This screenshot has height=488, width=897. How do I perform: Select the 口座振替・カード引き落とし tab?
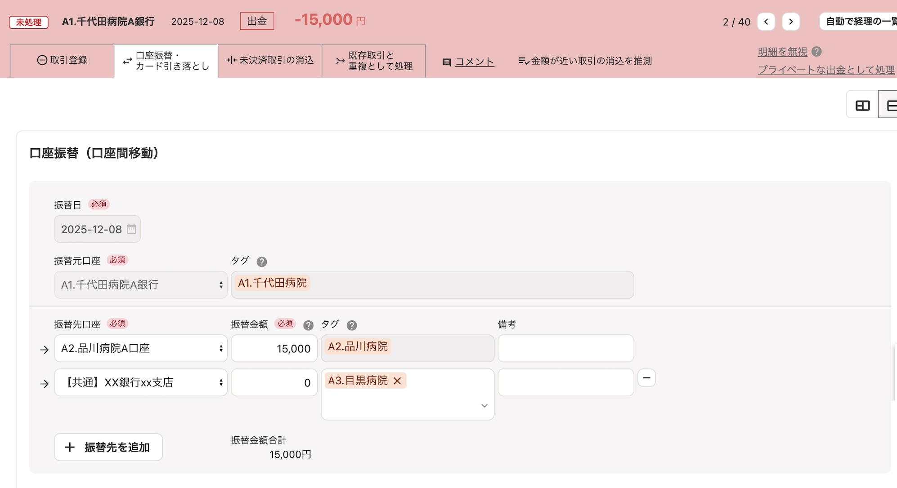[166, 61]
